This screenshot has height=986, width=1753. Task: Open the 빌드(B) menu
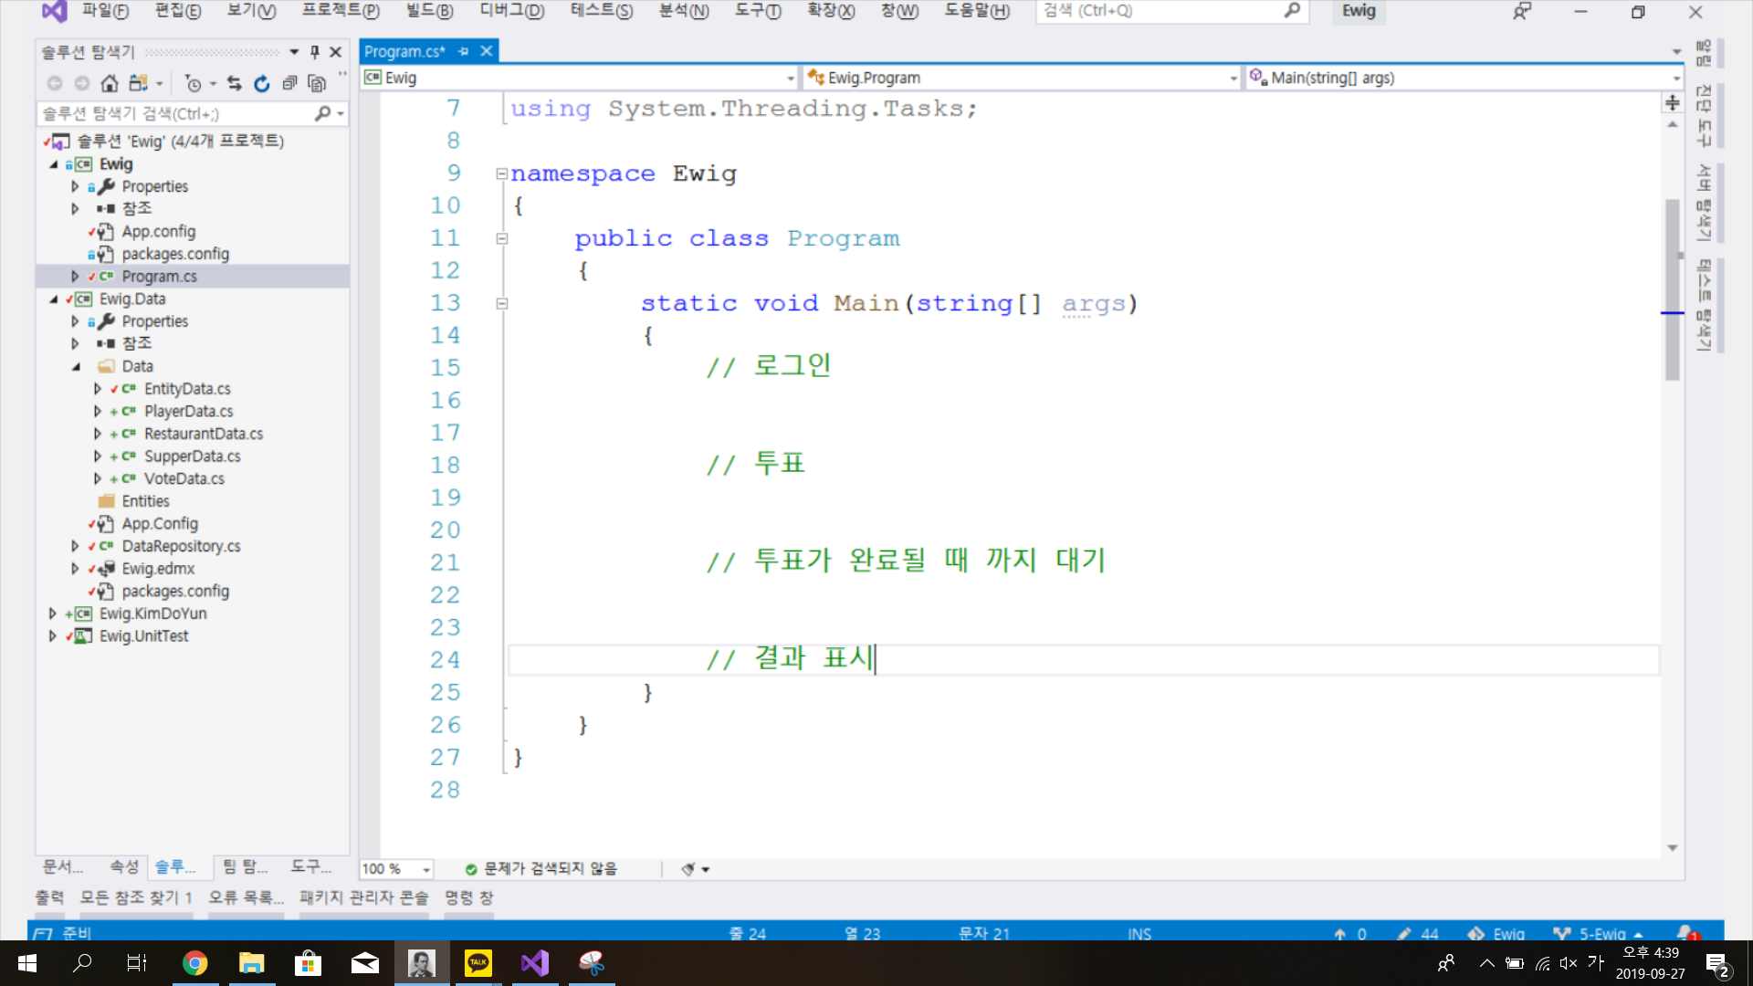point(429,11)
